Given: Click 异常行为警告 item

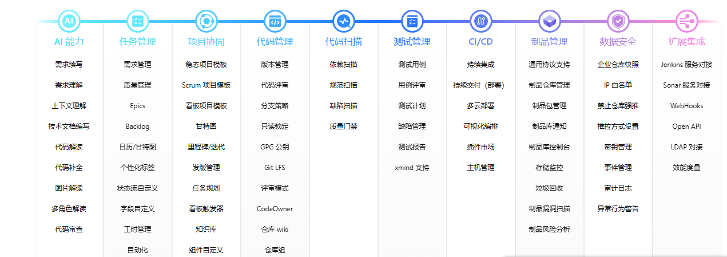Looking at the screenshot, I should click(x=618, y=209).
